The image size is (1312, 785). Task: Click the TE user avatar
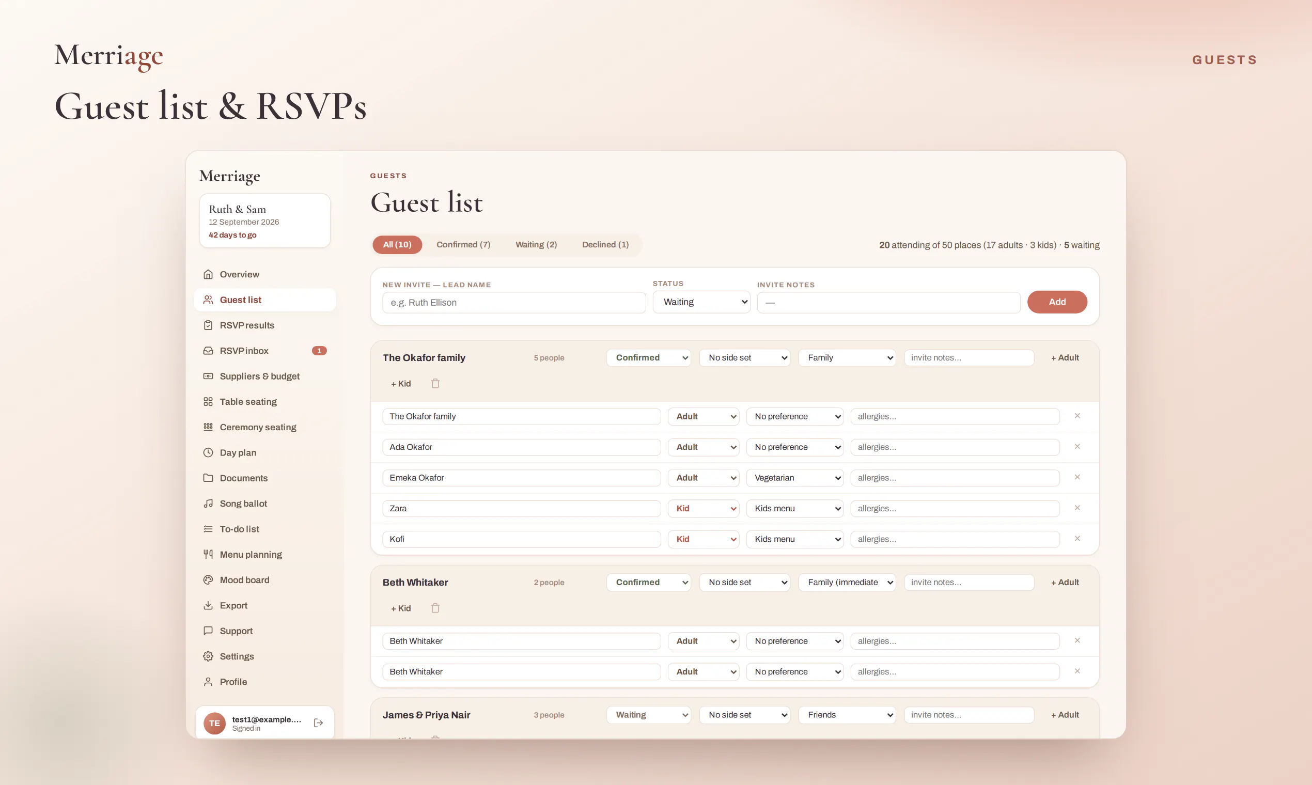[x=215, y=723]
